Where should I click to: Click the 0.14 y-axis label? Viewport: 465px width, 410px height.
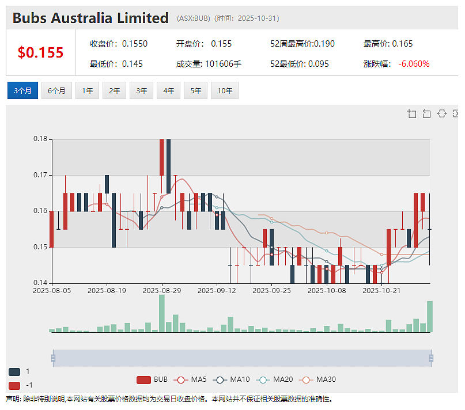point(40,283)
